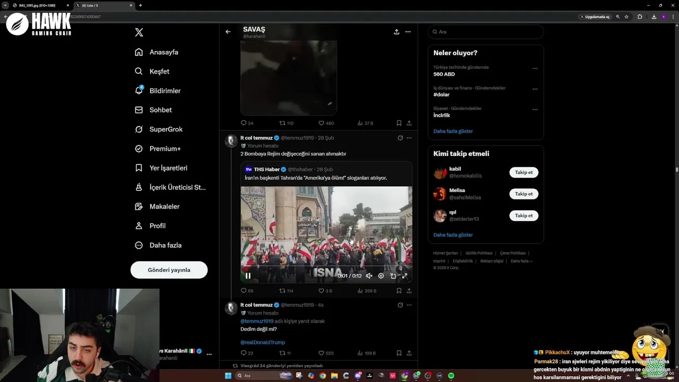
Task: Open account menu next to Karahânlı
Action: click(x=209, y=354)
